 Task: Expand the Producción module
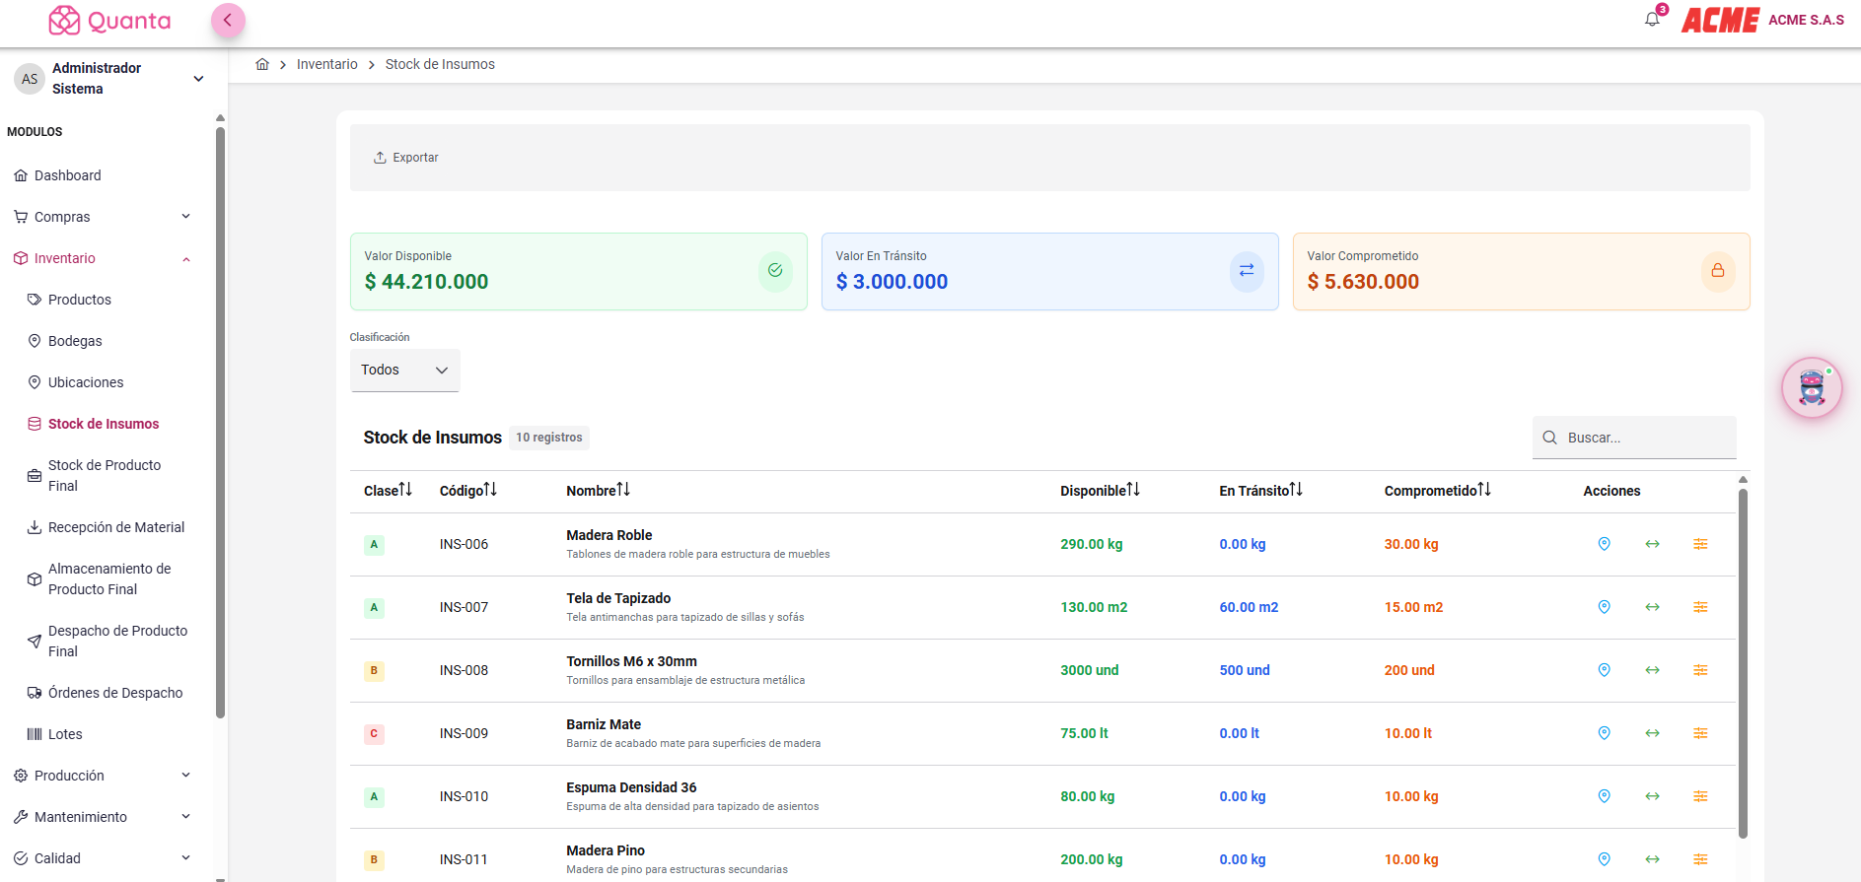pyautogui.click(x=103, y=776)
